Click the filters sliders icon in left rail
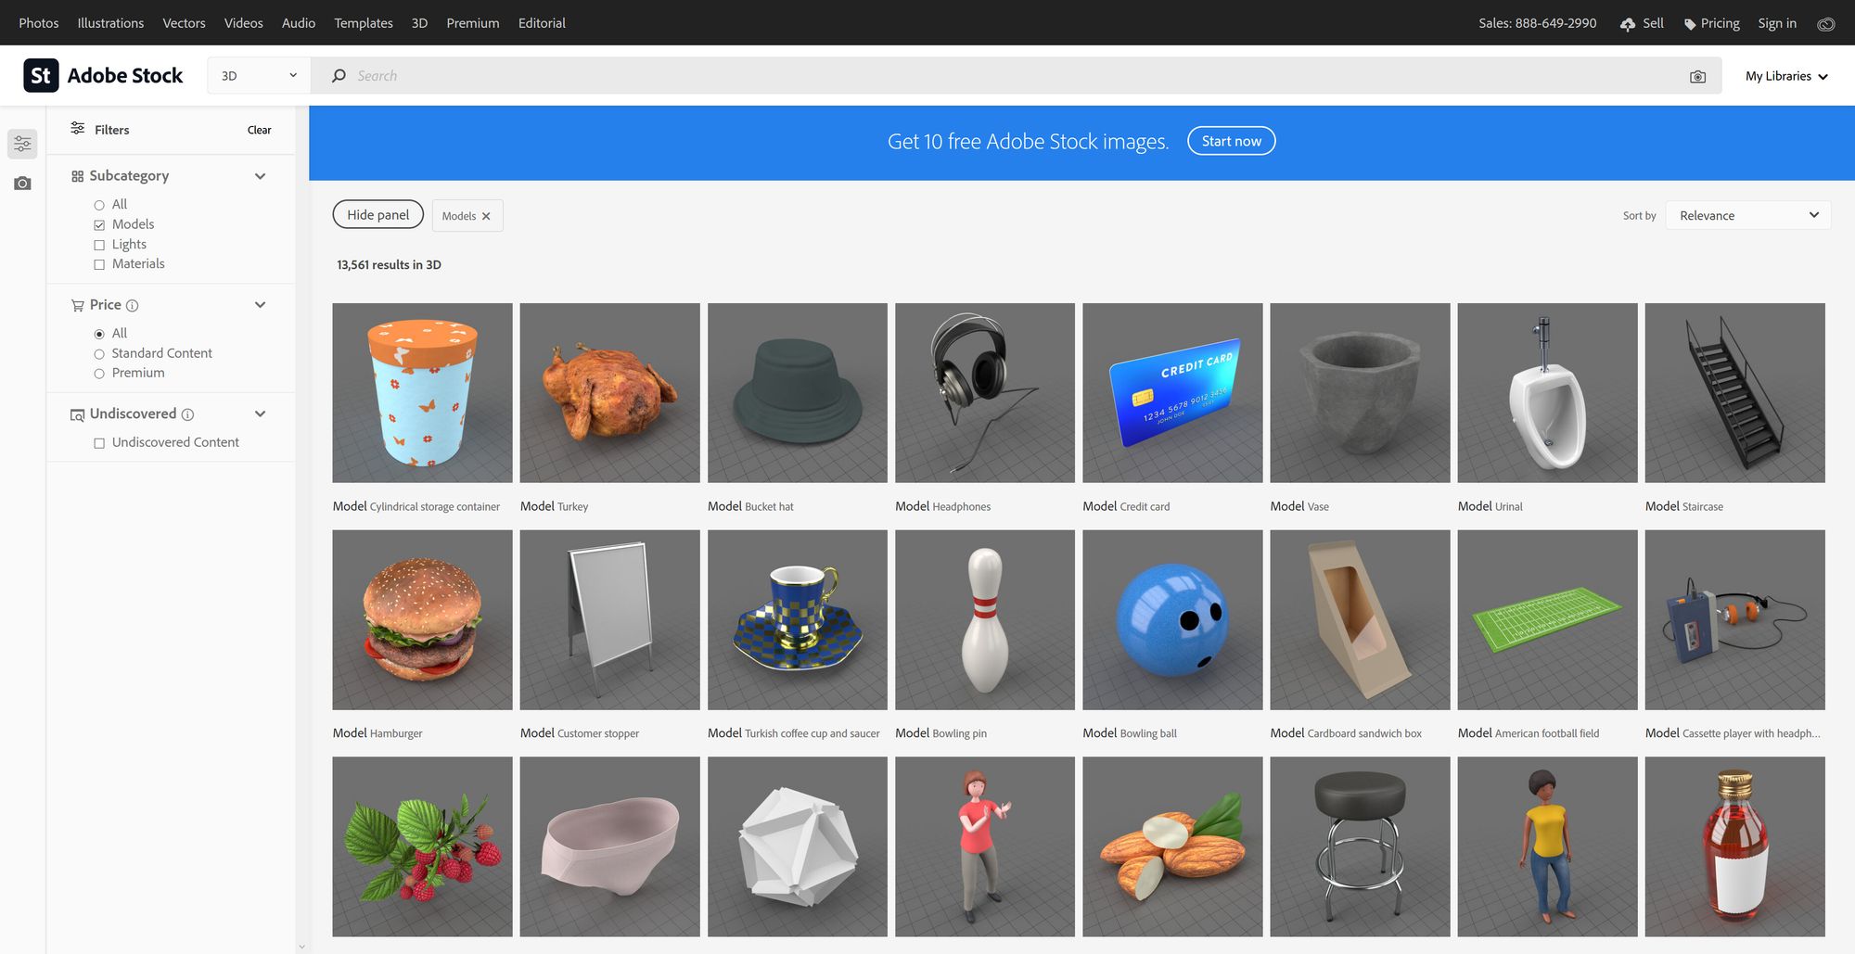 (22, 144)
